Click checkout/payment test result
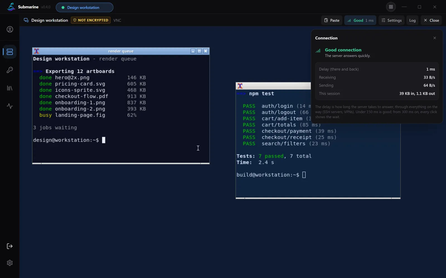 290,131
